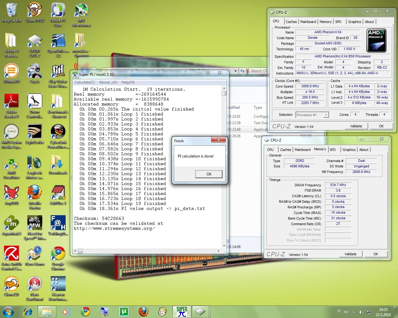Open the Recycle Bin desktop icon
The width and height of the screenshot is (398, 318).
click(12, 13)
